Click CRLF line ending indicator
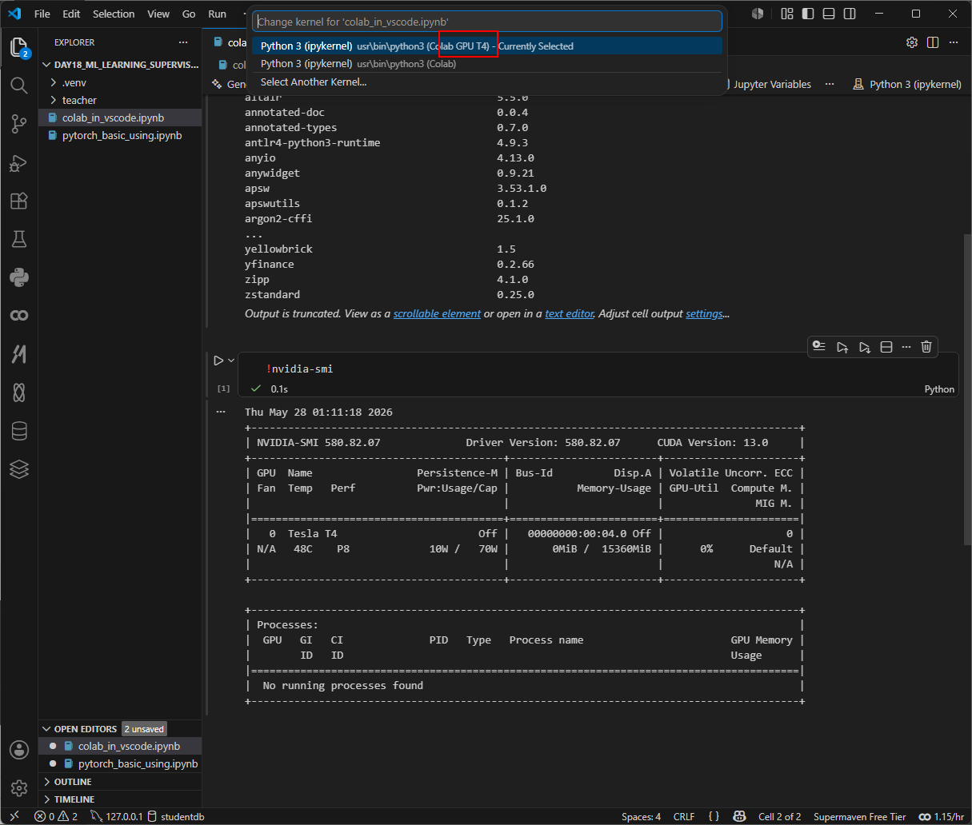The height and width of the screenshot is (825, 972). (684, 816)
